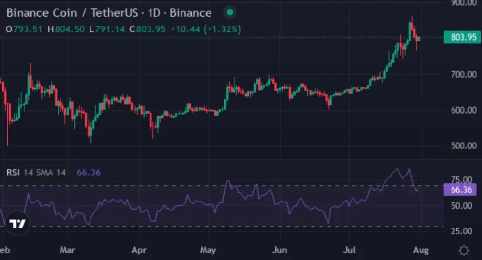
Task: Click the 66.36 RSI value tag
Action: coord(460,189)
